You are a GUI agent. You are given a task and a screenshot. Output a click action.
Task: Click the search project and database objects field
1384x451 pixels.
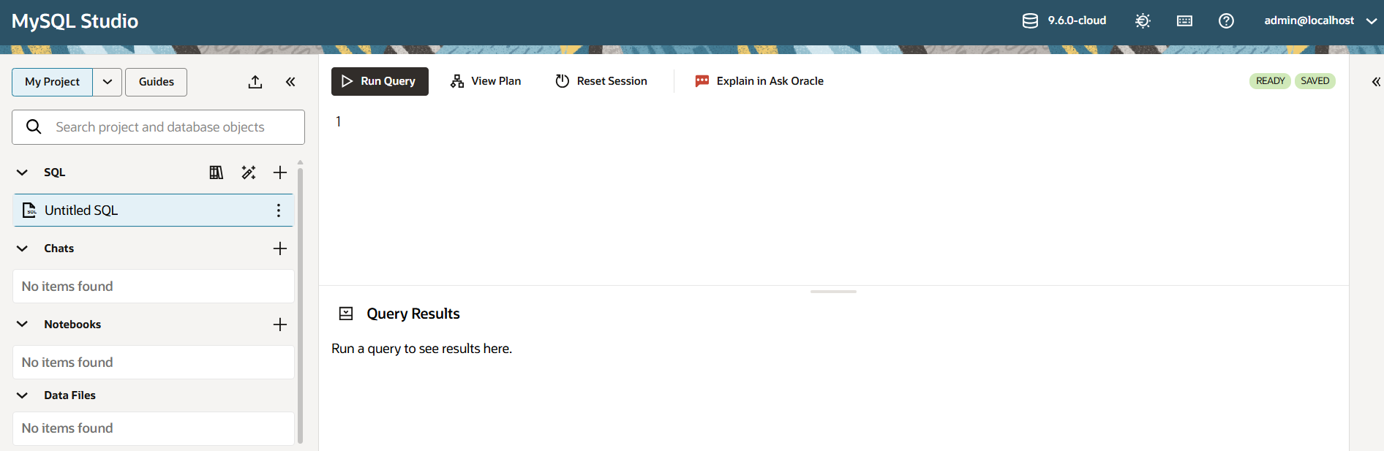(168, 127)
